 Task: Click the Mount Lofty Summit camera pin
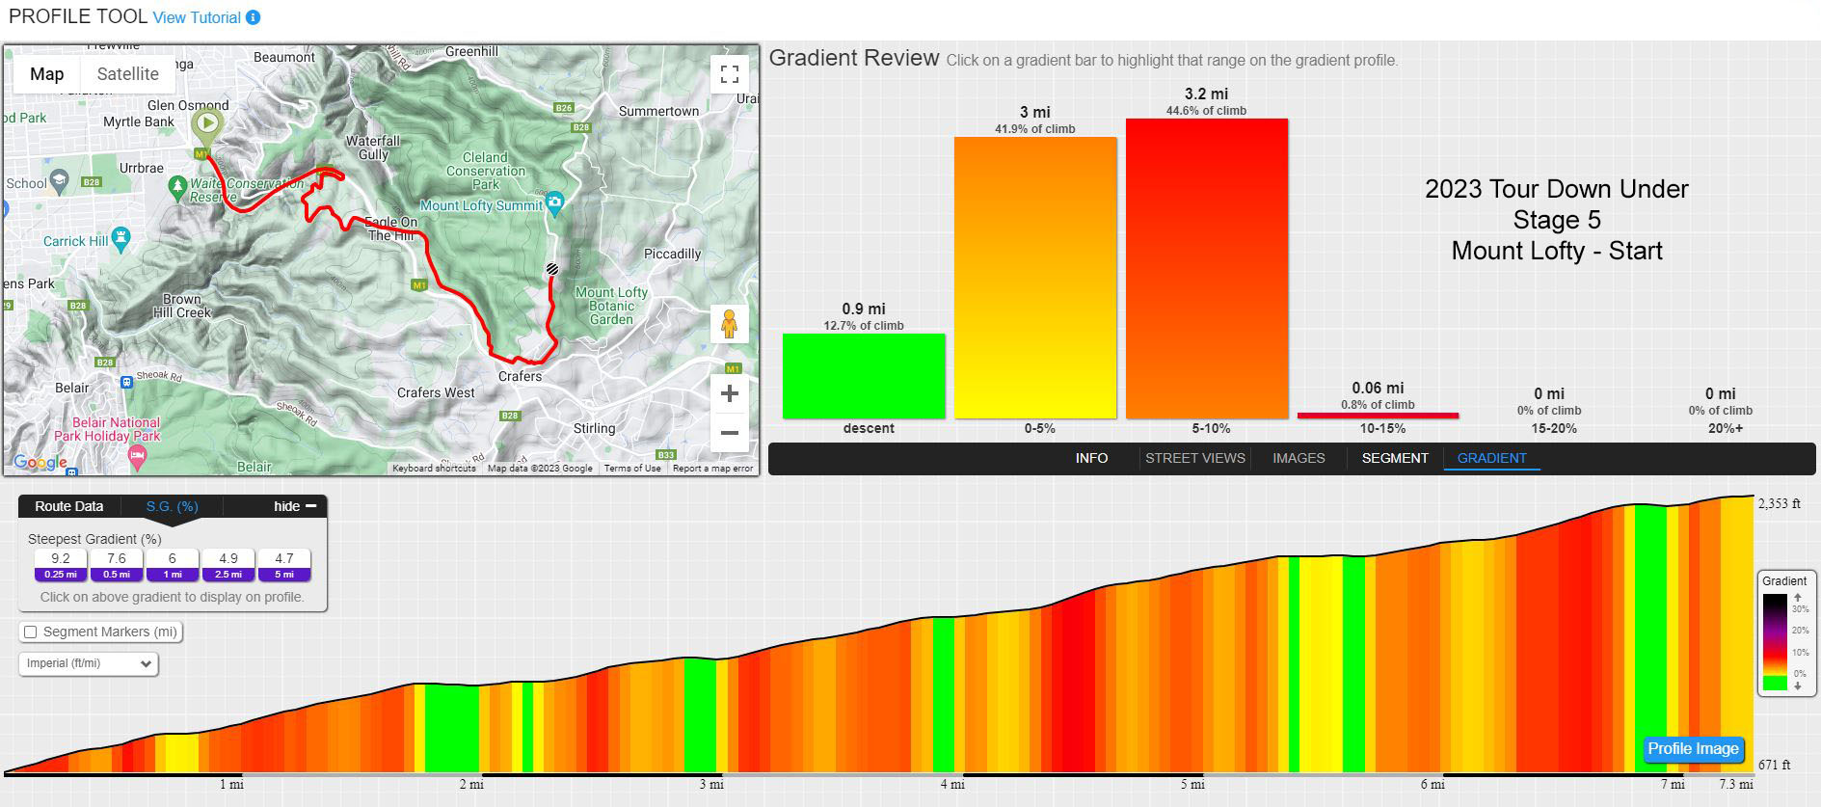pyautogui.click(x=554, y=203)
